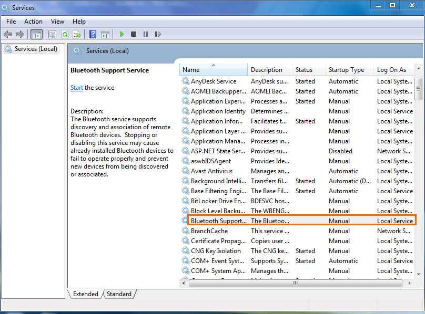Open the Action menu

pos(33,22)
